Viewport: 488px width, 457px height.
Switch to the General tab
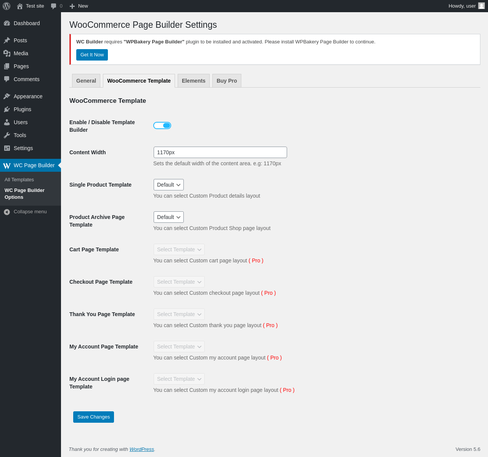86,81
